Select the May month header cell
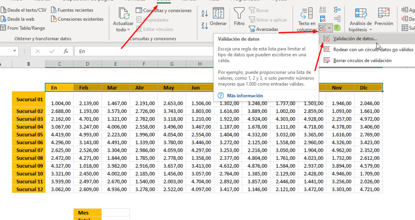415x220 pixels. click(172, 87)
